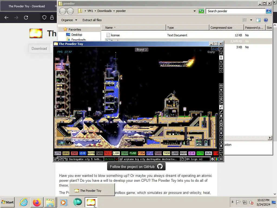
Task: Select the C-5 element swatch
Action: tap(83, 153)
